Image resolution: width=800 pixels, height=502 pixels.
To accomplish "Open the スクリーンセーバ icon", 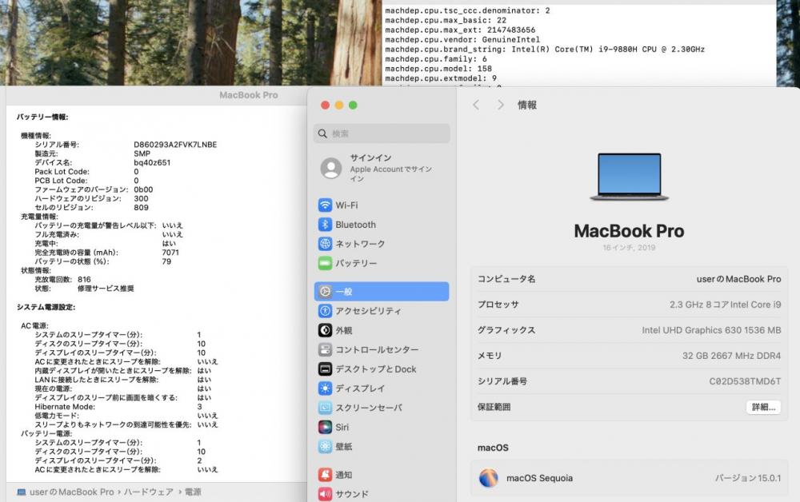I will tap(325, 408).
